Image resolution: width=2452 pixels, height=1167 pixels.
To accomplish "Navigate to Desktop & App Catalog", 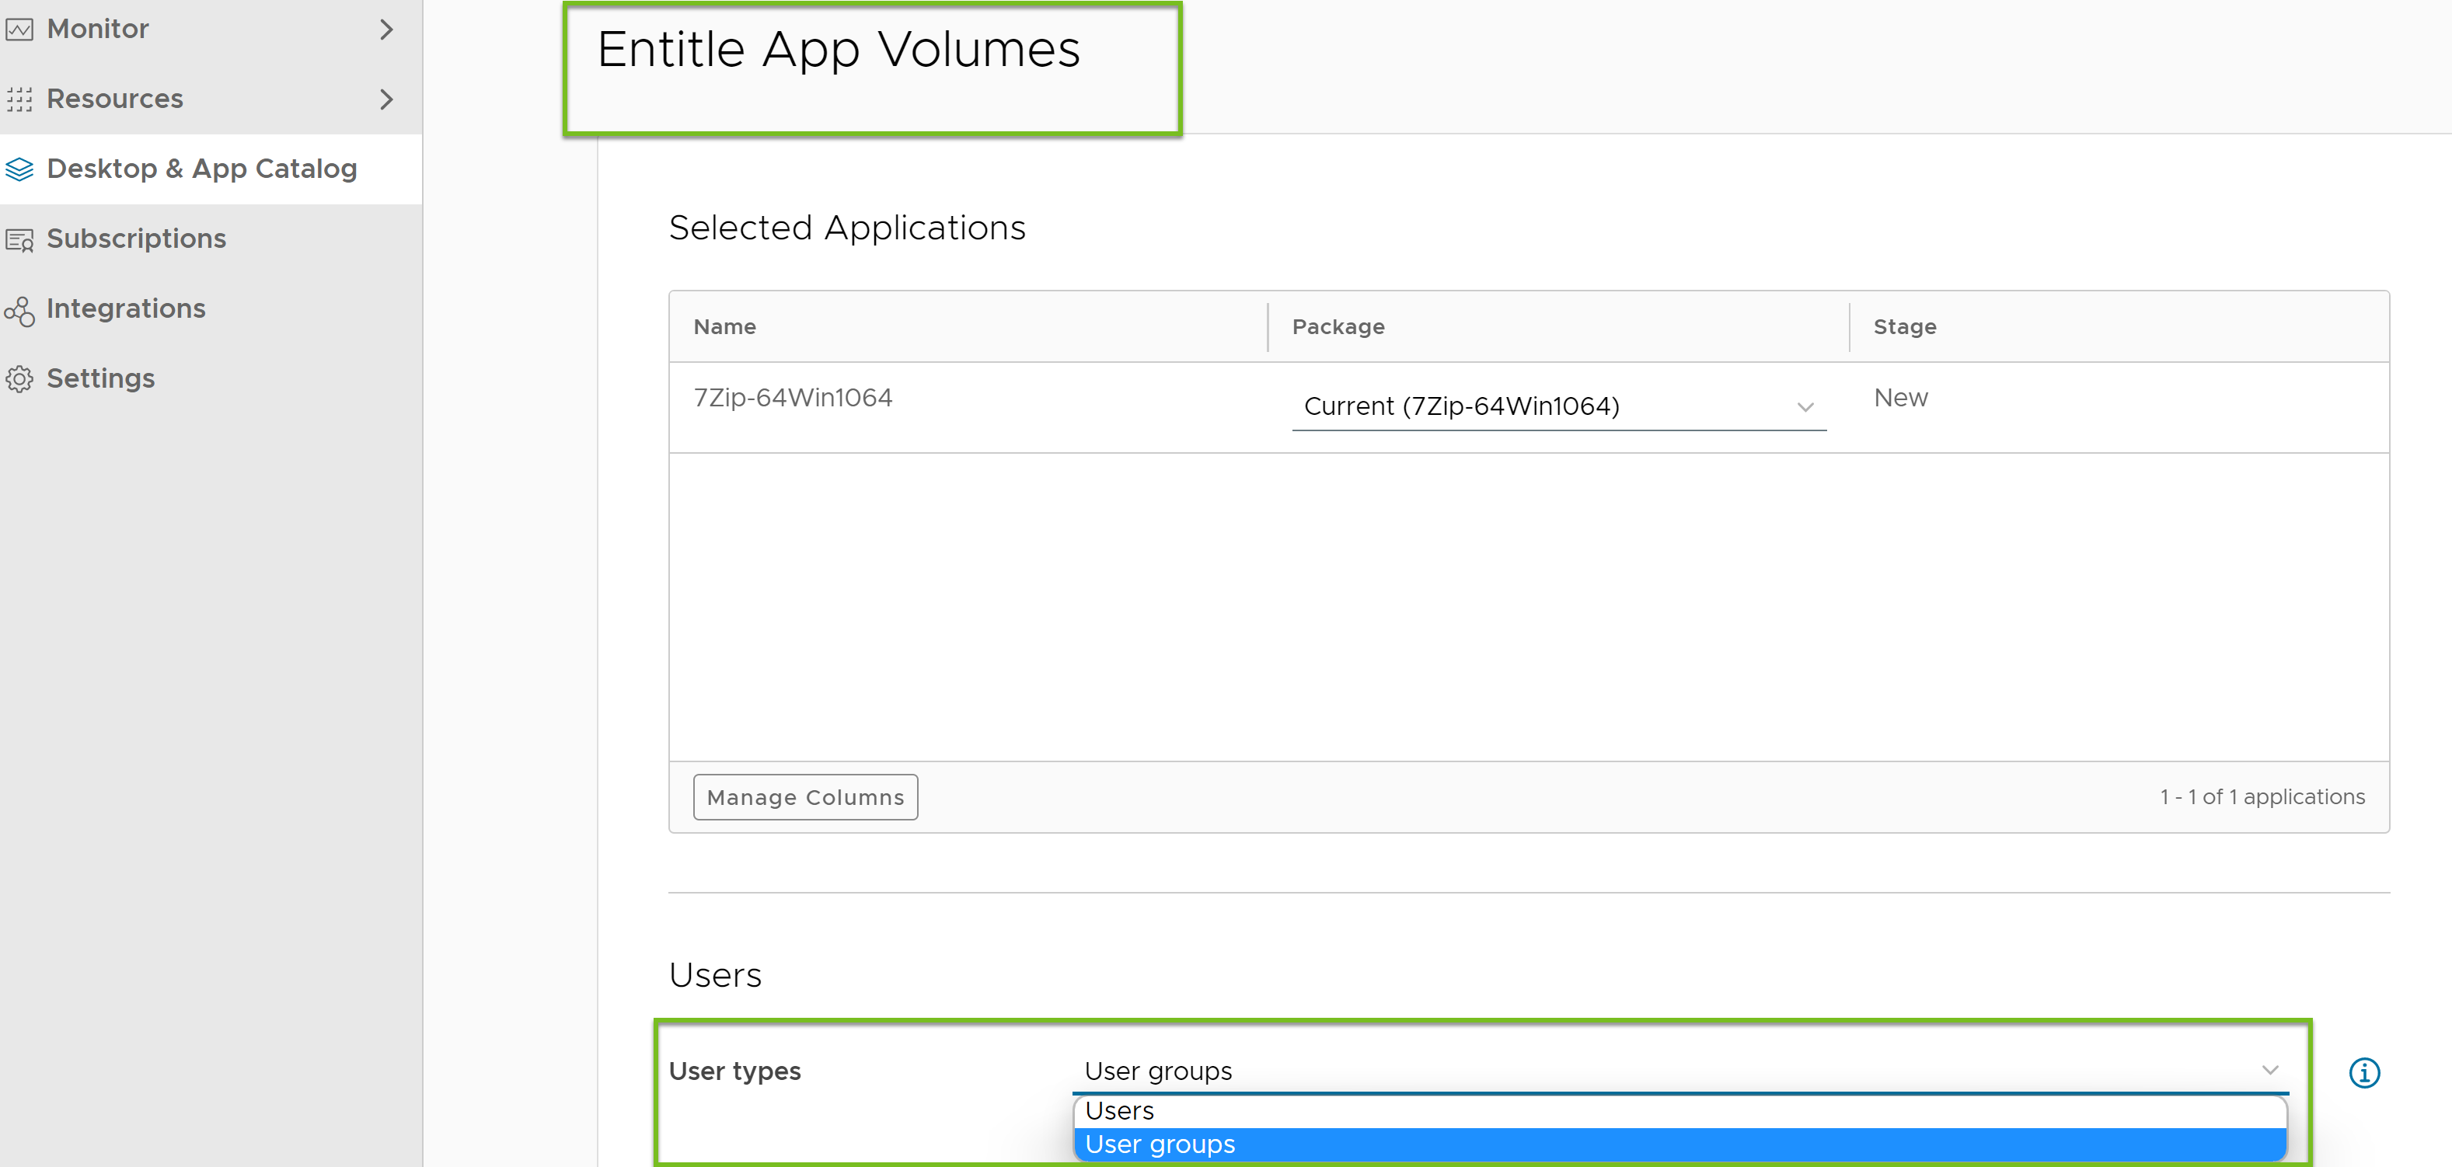I will click(201, 169).
